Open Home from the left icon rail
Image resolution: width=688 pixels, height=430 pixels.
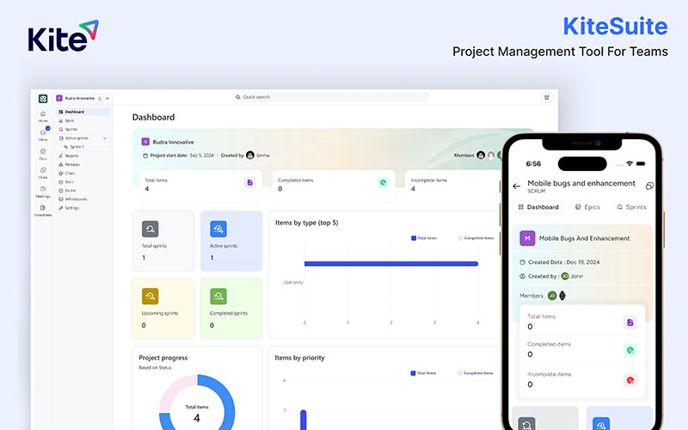pyautogui.click(x=42, y=116)
